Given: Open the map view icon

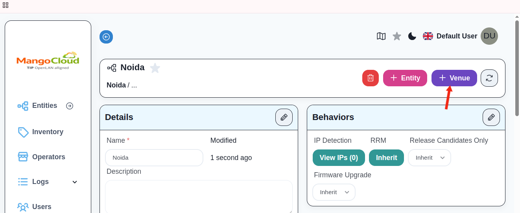Looking at the screenshot, I should [381, 36].
